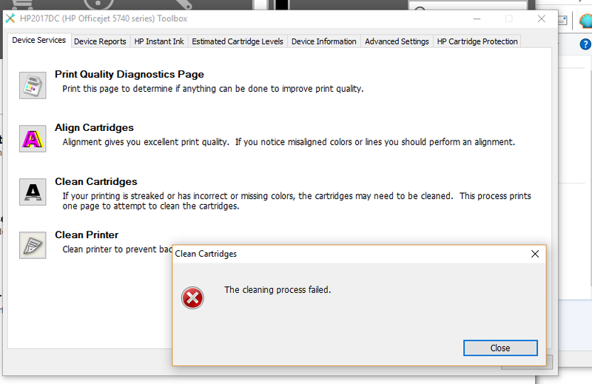Image resolution: width=592 pixels, height=384 pixels.
Task: Open the HP Cartridge Protection tab
Action: click(477, 41)
